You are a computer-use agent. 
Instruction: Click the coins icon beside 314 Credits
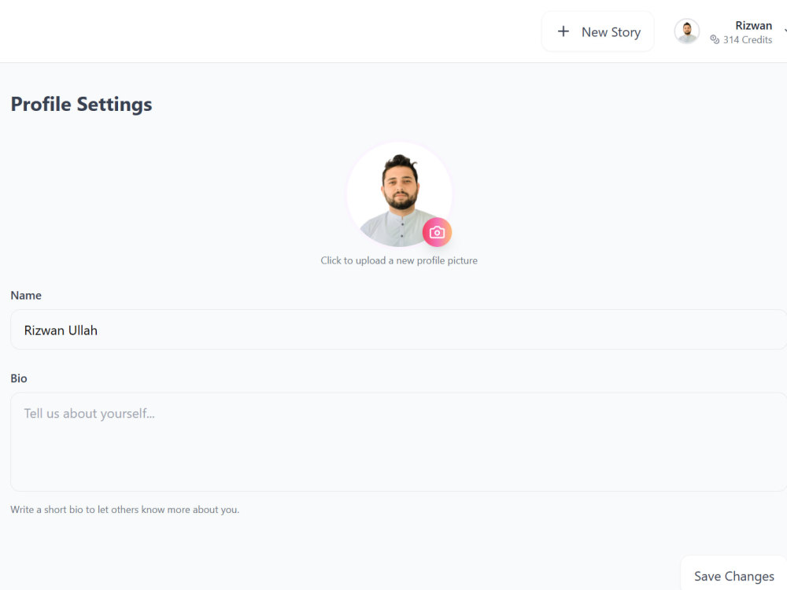(715, 39)
